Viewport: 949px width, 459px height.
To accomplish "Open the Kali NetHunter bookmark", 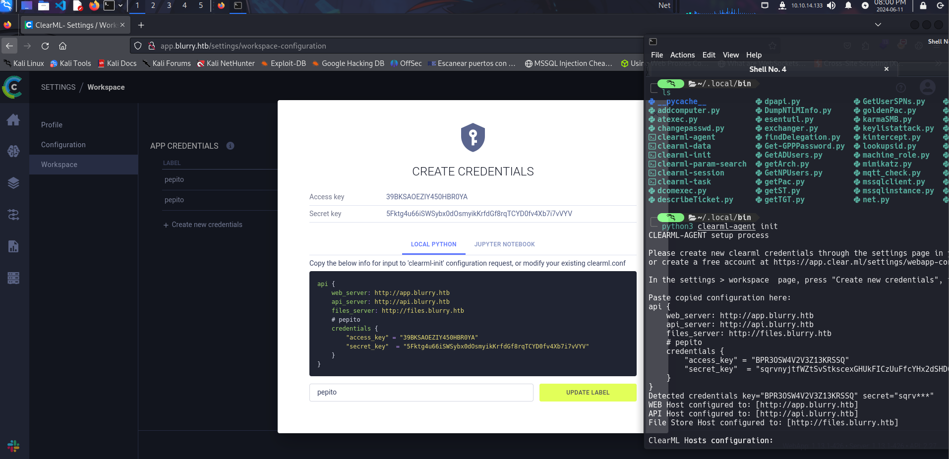I will 226,63.
